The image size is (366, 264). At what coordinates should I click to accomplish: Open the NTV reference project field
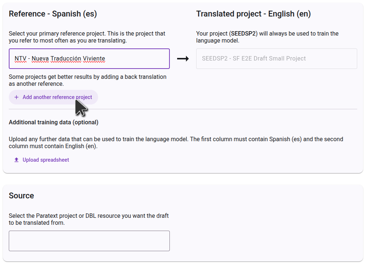pyautogui.click(x=89, y=59)
